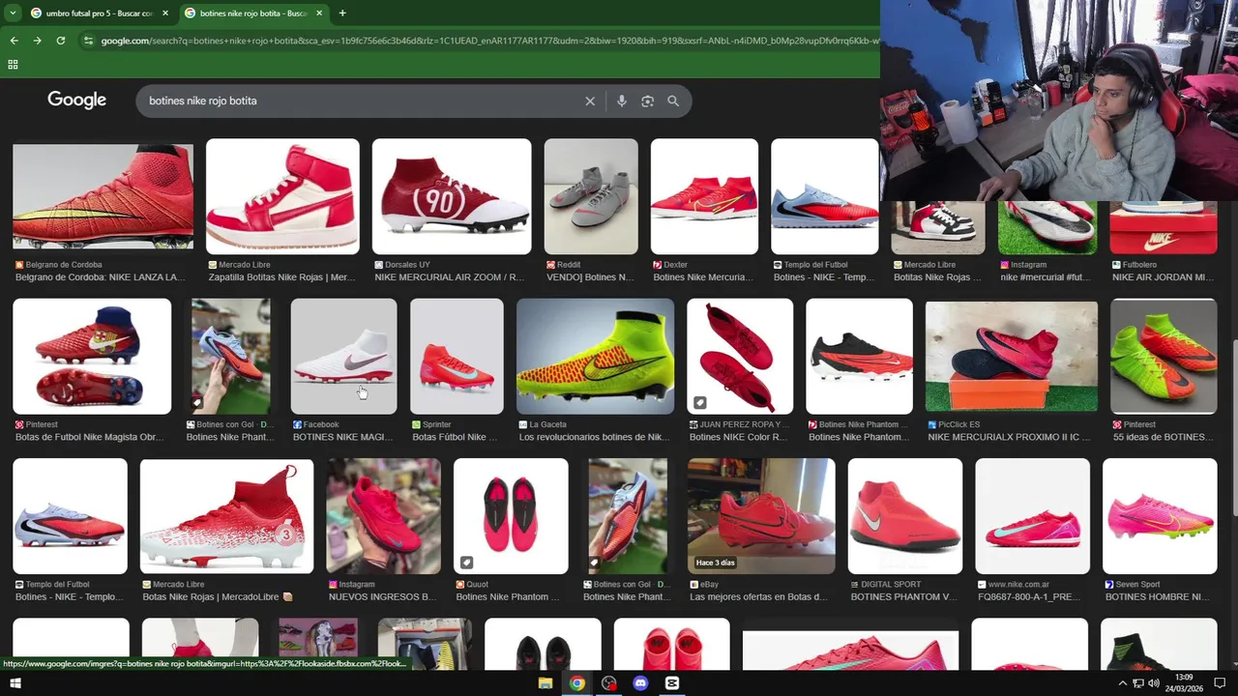Go forward to the next page
This screenshot has width=1238, height=696.
(x=37, y=41)
